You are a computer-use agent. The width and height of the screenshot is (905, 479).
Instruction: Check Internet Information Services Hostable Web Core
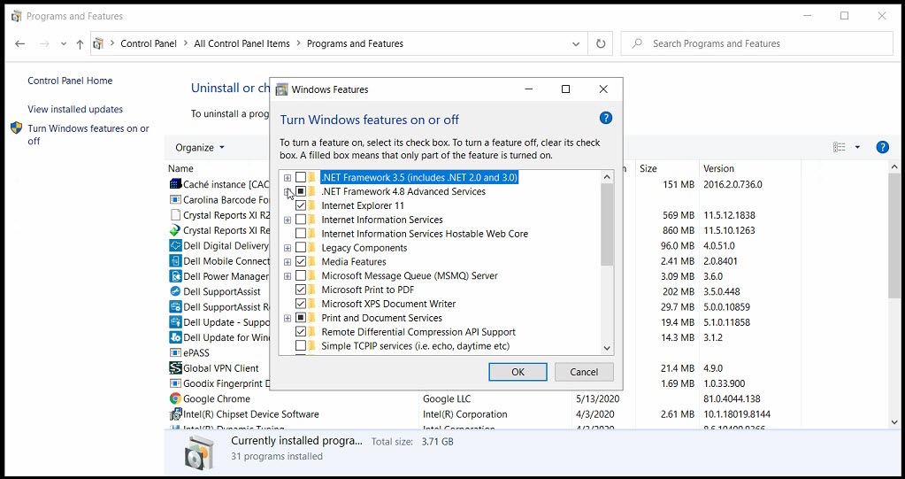click(x=301, y=234)
